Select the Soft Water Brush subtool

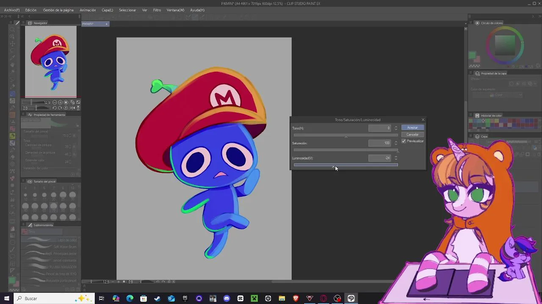pos(50,247)
